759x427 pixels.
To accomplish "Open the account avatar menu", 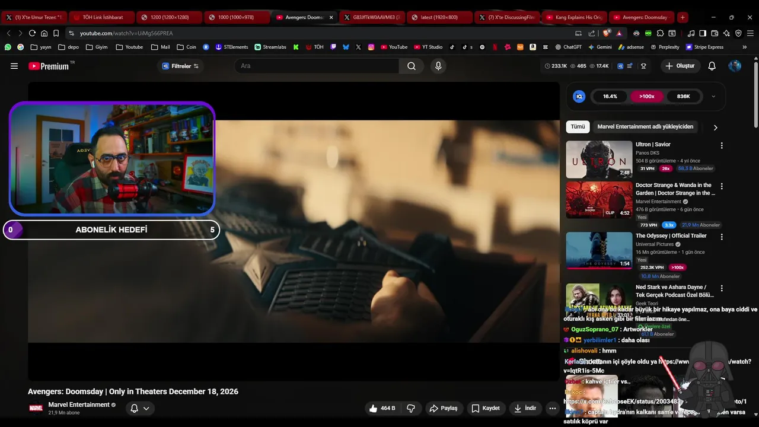I will [x=735, y=66].
